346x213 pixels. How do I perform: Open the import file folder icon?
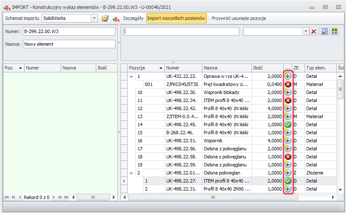pos(105,19)
